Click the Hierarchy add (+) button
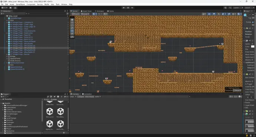Image resolution: width=256 pixels, height=137 pixels. point(2,14)
